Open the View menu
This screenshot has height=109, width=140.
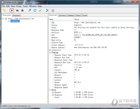pyautogui.click(x=13, y=6)
